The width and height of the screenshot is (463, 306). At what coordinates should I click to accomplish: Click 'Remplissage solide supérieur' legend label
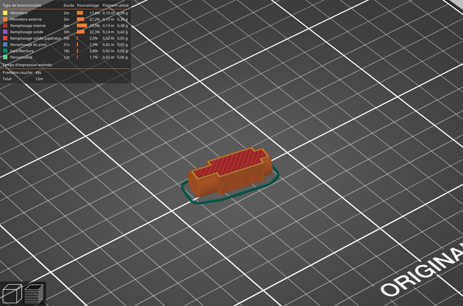36,38
